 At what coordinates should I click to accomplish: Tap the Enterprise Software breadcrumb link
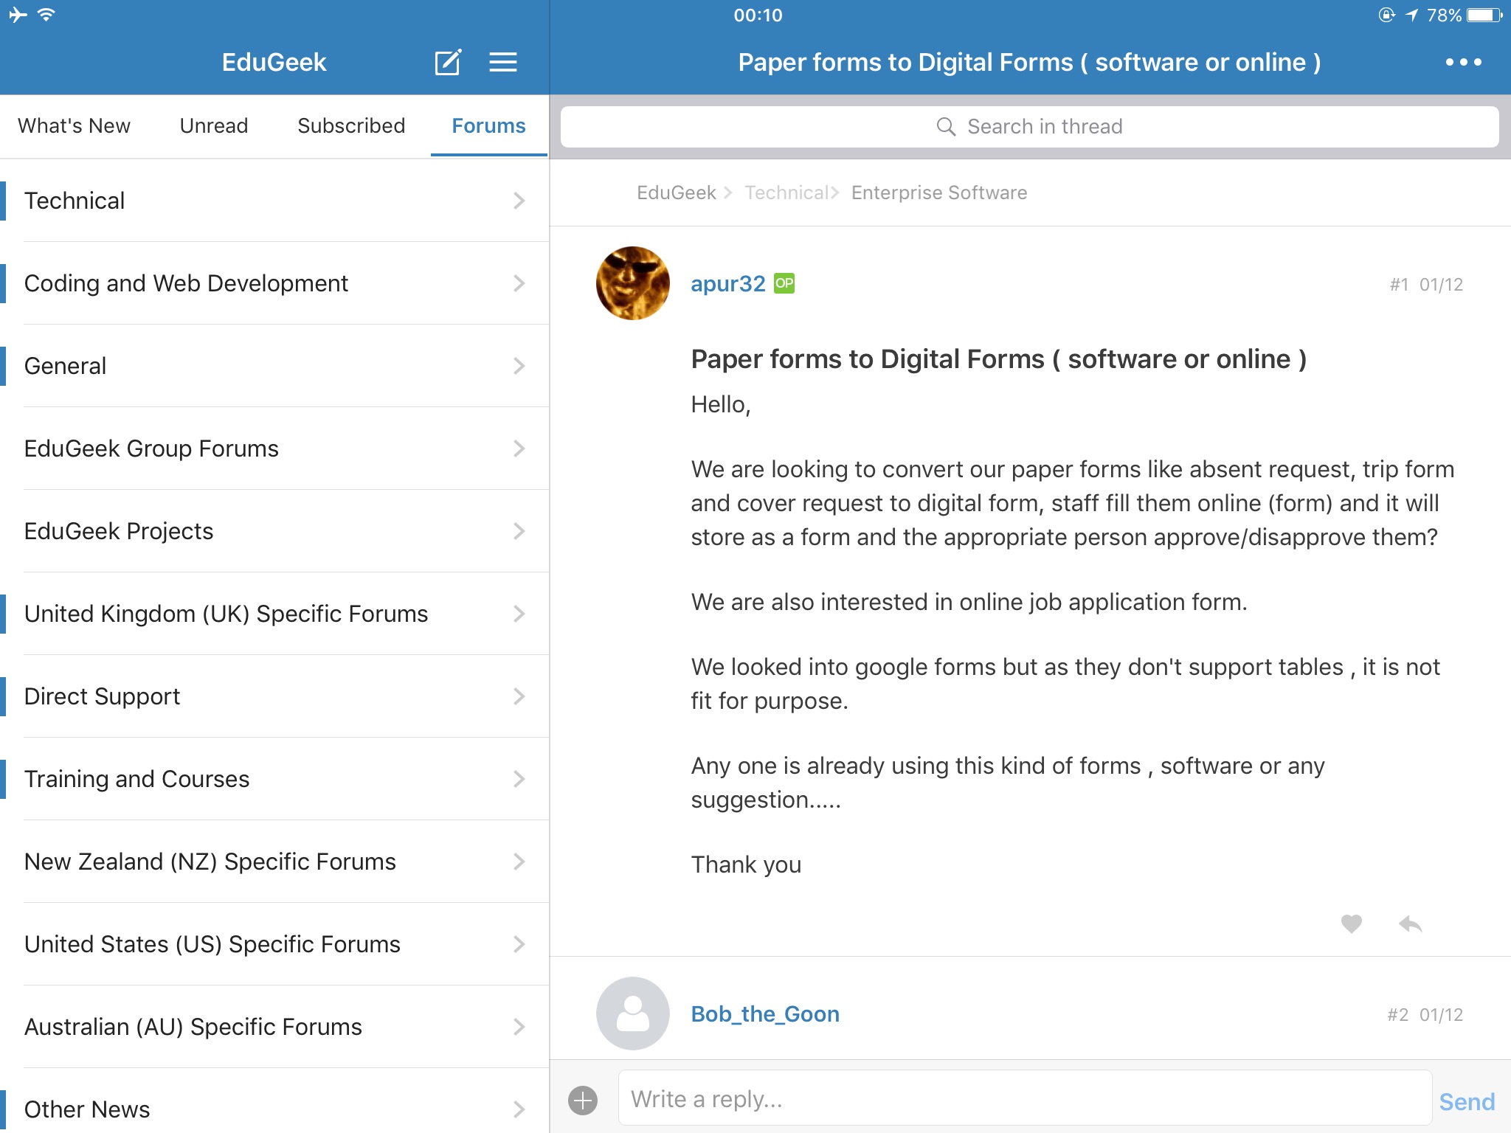pos(939,193)
